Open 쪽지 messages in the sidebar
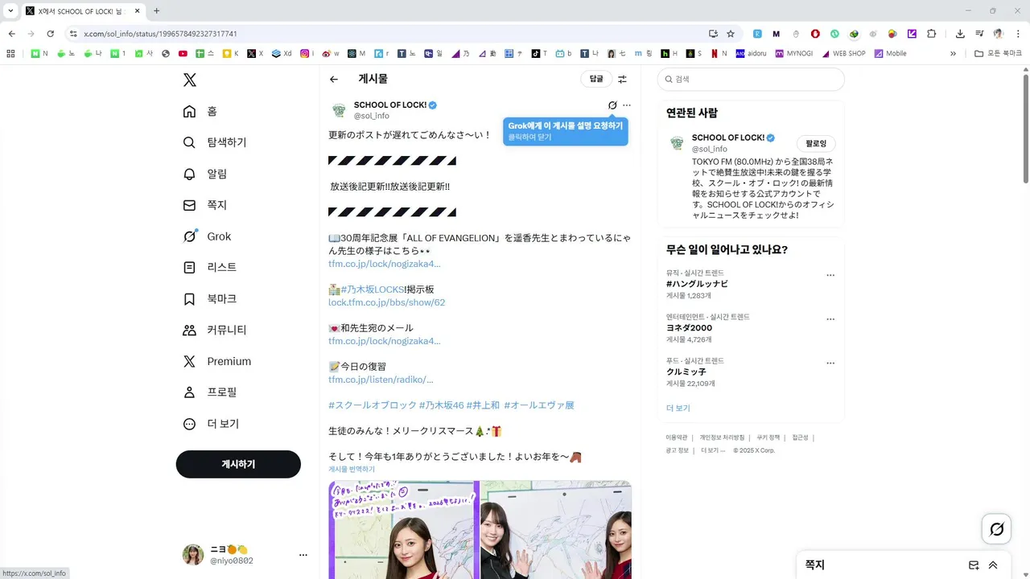 click(205, 205)
